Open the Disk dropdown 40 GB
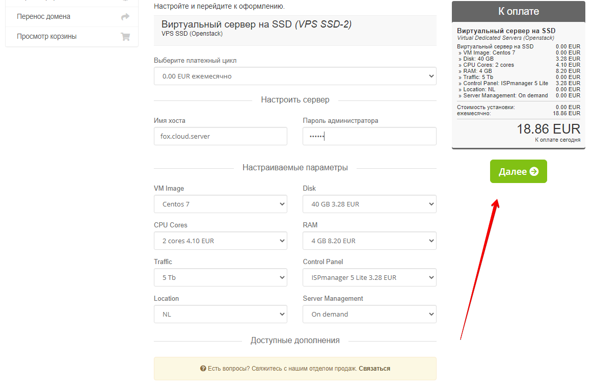Viewport: 594px width, 390px height. point(369,204)
